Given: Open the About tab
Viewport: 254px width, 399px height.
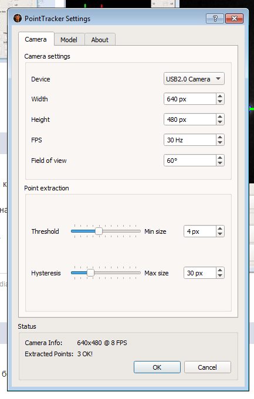Looking at the screenshot, I should [x=100, y=40].
